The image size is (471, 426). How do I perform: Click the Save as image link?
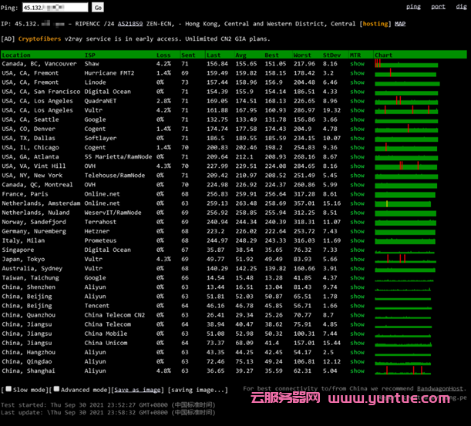(137, 391)
